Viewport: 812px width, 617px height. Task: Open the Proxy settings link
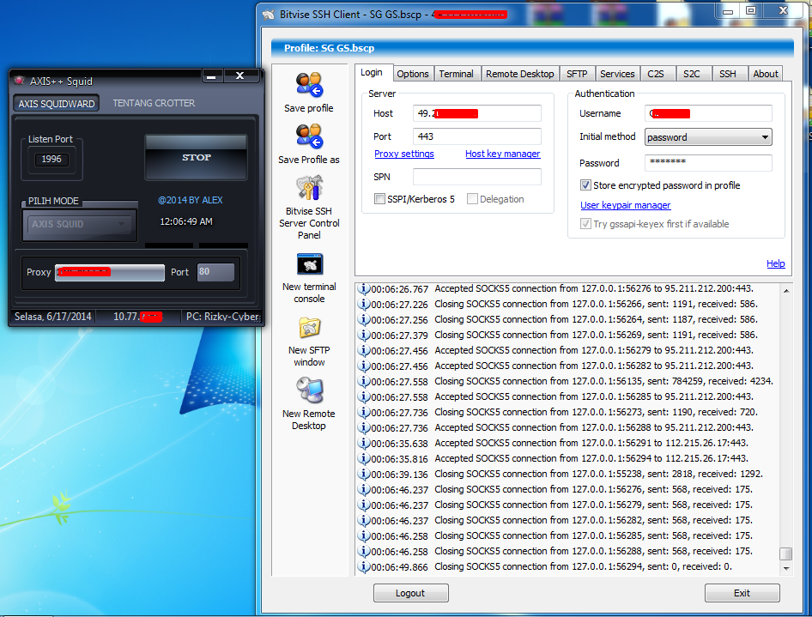[x=404, y=154]
